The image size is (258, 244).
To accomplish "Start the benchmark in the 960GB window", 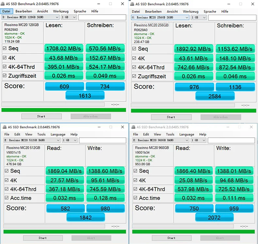I will point(171,238).
